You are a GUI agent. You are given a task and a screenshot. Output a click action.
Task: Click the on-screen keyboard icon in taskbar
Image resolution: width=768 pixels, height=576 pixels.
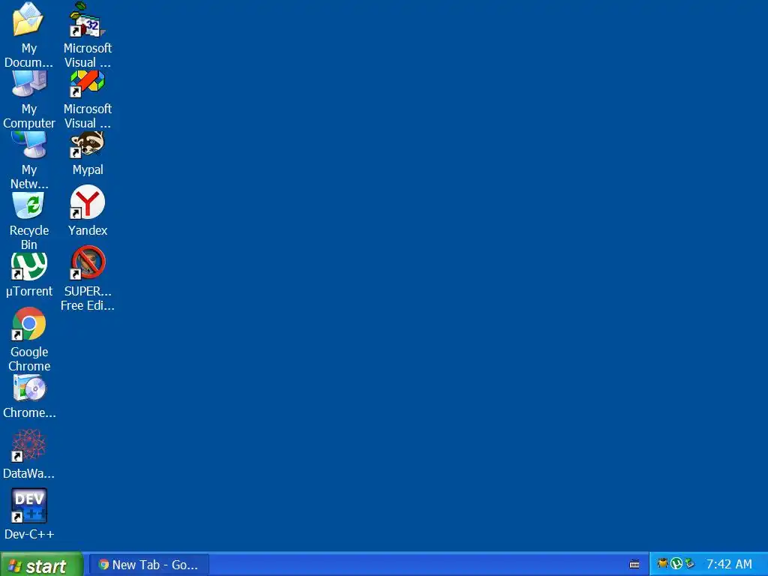pos(634,564)
